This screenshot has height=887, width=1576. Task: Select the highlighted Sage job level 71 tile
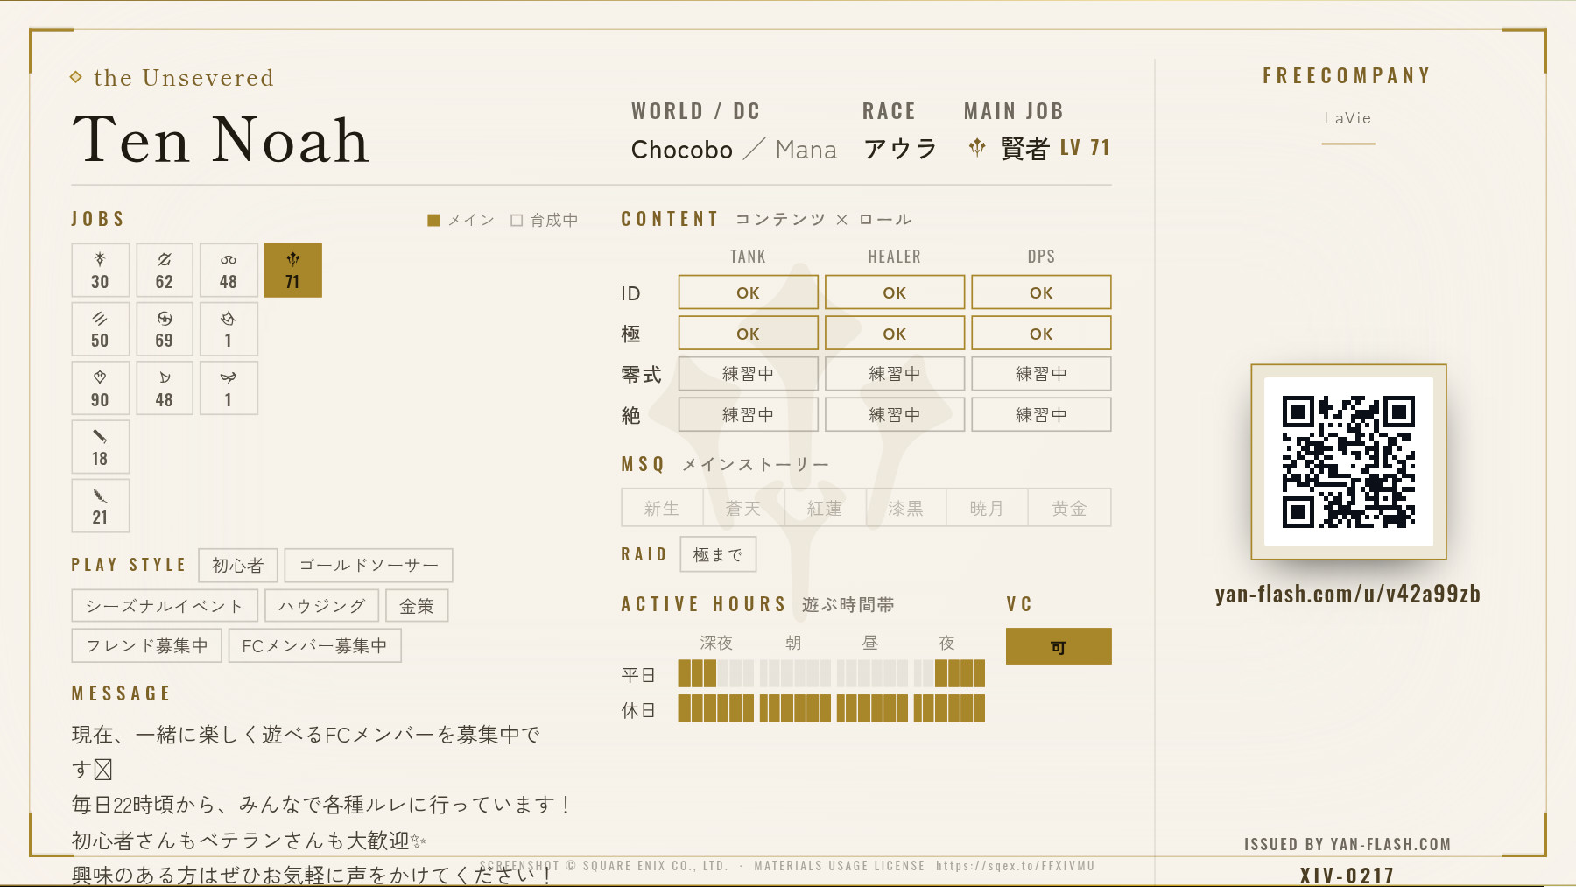pyautogui.click(x=293, y=270)
